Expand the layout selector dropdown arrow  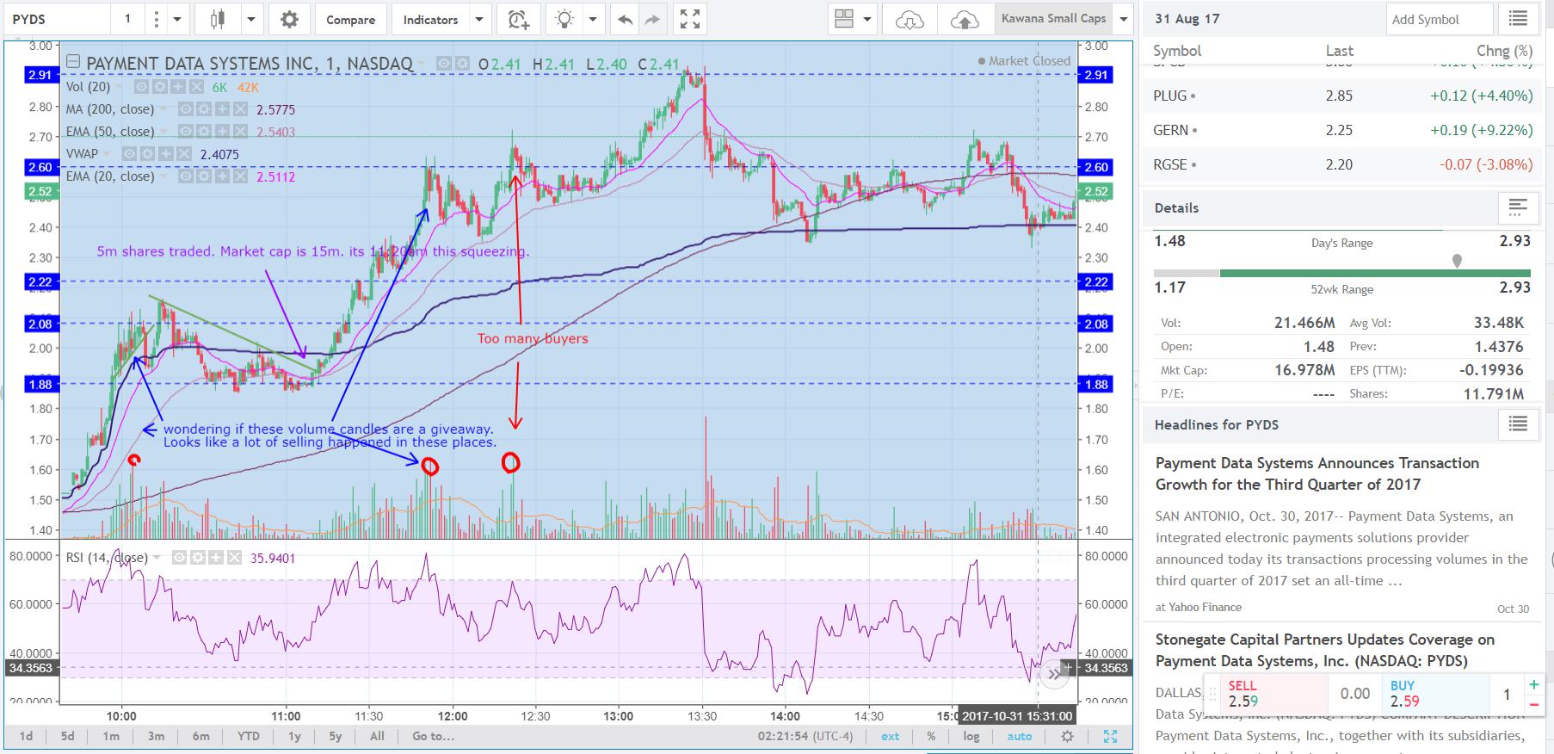(x=867, y=19)
